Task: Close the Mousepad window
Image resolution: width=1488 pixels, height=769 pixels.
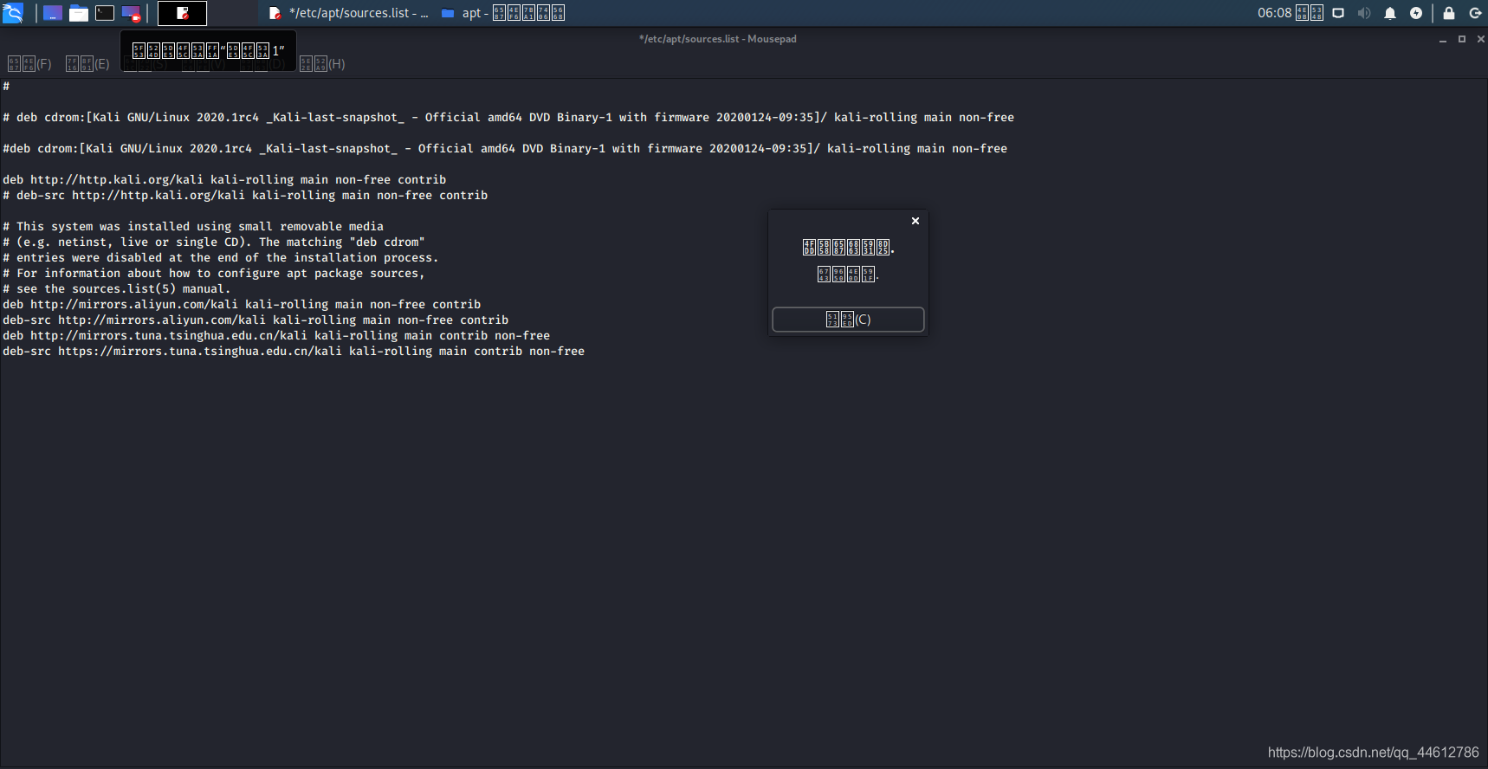Action: (1480, 39)
